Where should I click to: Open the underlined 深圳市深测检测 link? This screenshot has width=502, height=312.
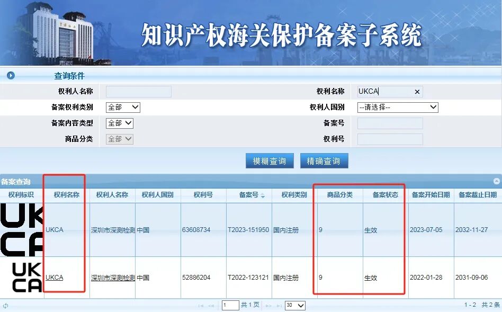tap(113, 278)
